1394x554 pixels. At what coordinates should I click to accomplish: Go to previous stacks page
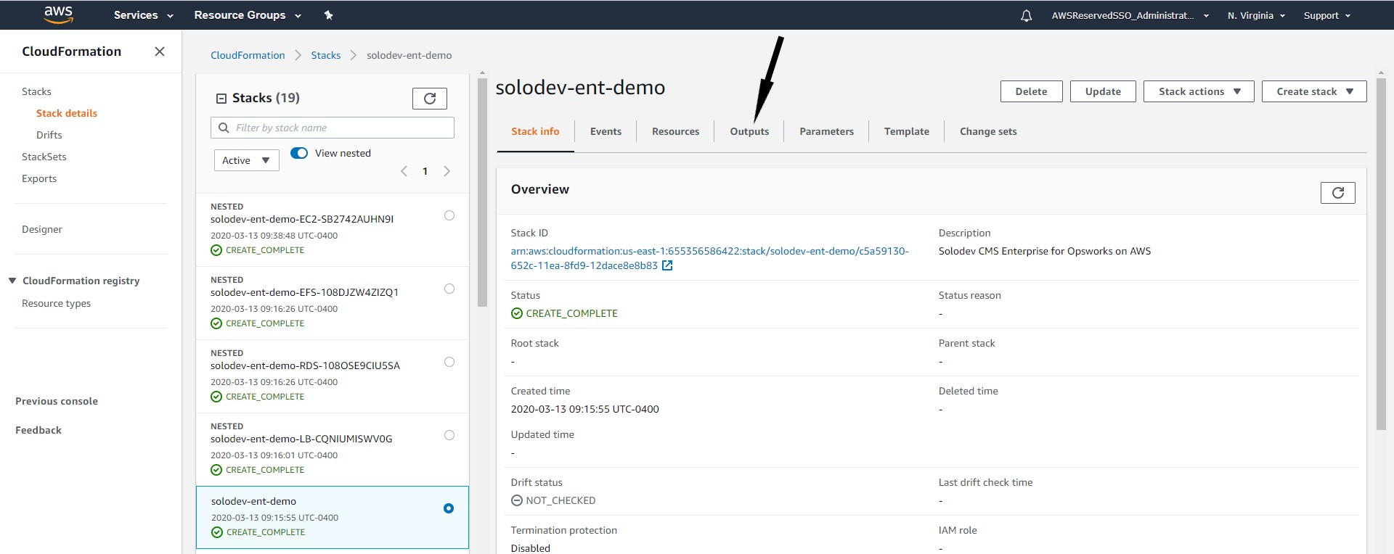pos(404,171)
